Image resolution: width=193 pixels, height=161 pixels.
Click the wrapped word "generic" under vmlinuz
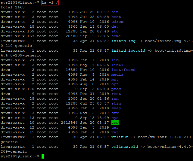pos(9,142)
